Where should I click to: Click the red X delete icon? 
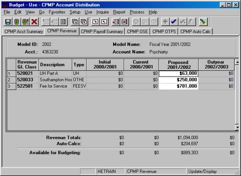click(34, 22)
